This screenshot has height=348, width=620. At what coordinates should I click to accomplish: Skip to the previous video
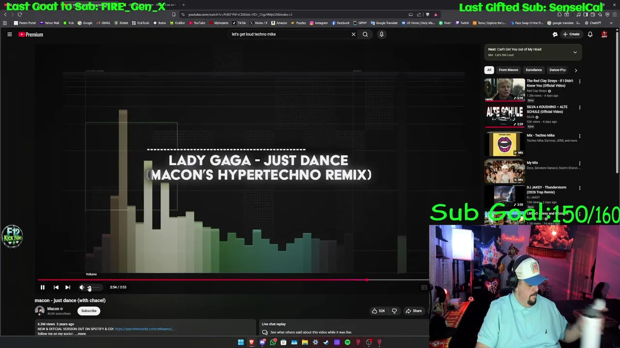click(x=56, y=287)
